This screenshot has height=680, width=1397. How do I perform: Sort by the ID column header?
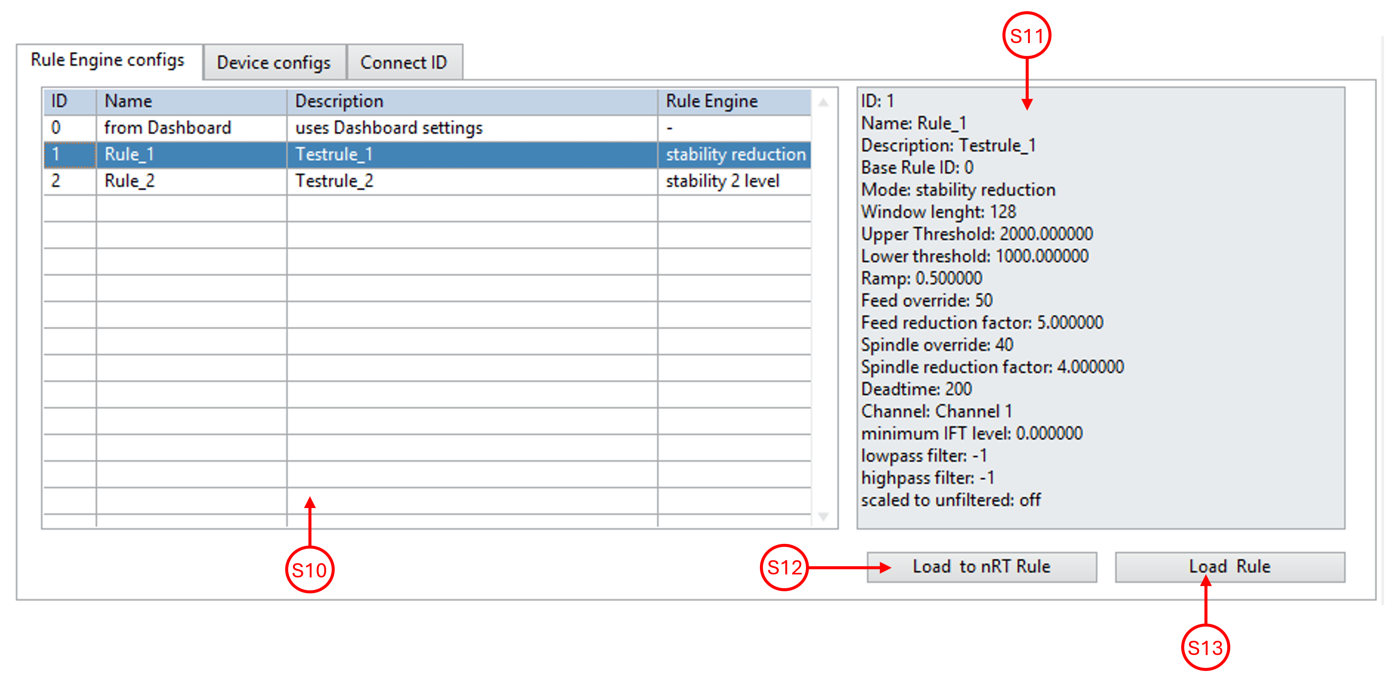(x=59, y=101)
